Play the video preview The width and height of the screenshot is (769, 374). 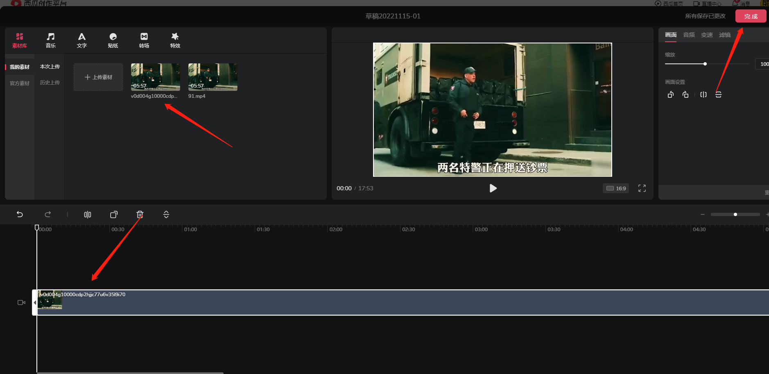click(x=493, y=188)
